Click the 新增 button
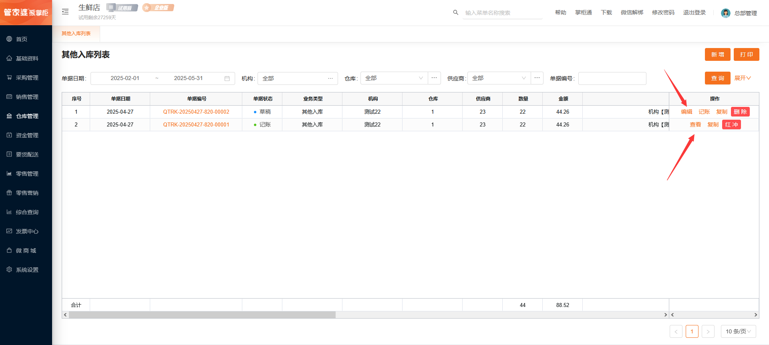 (x=718, y=54)
